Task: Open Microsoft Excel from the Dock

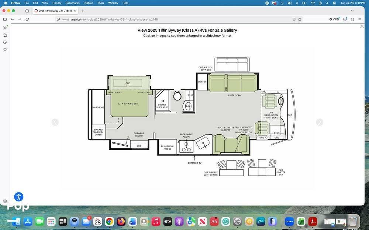Action: click(301, 222)
